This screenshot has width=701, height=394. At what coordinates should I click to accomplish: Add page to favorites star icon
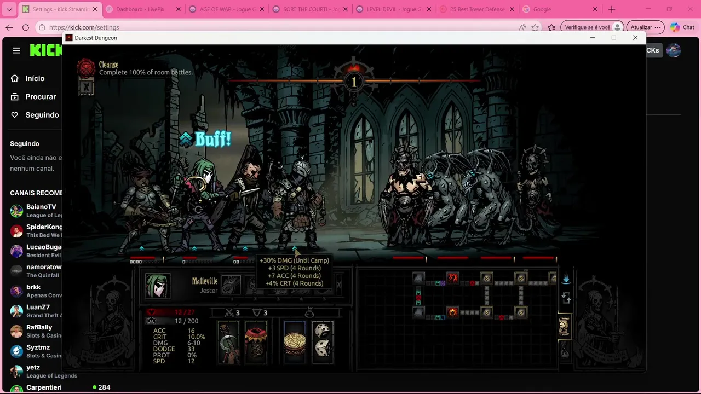(535, 27)
